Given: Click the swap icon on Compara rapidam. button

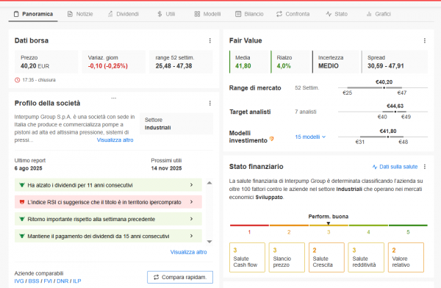Looking at the screenshot, I should click(156, 277).
